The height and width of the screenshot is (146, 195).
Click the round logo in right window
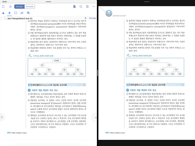pyautogui.click(x=109, y=13)
